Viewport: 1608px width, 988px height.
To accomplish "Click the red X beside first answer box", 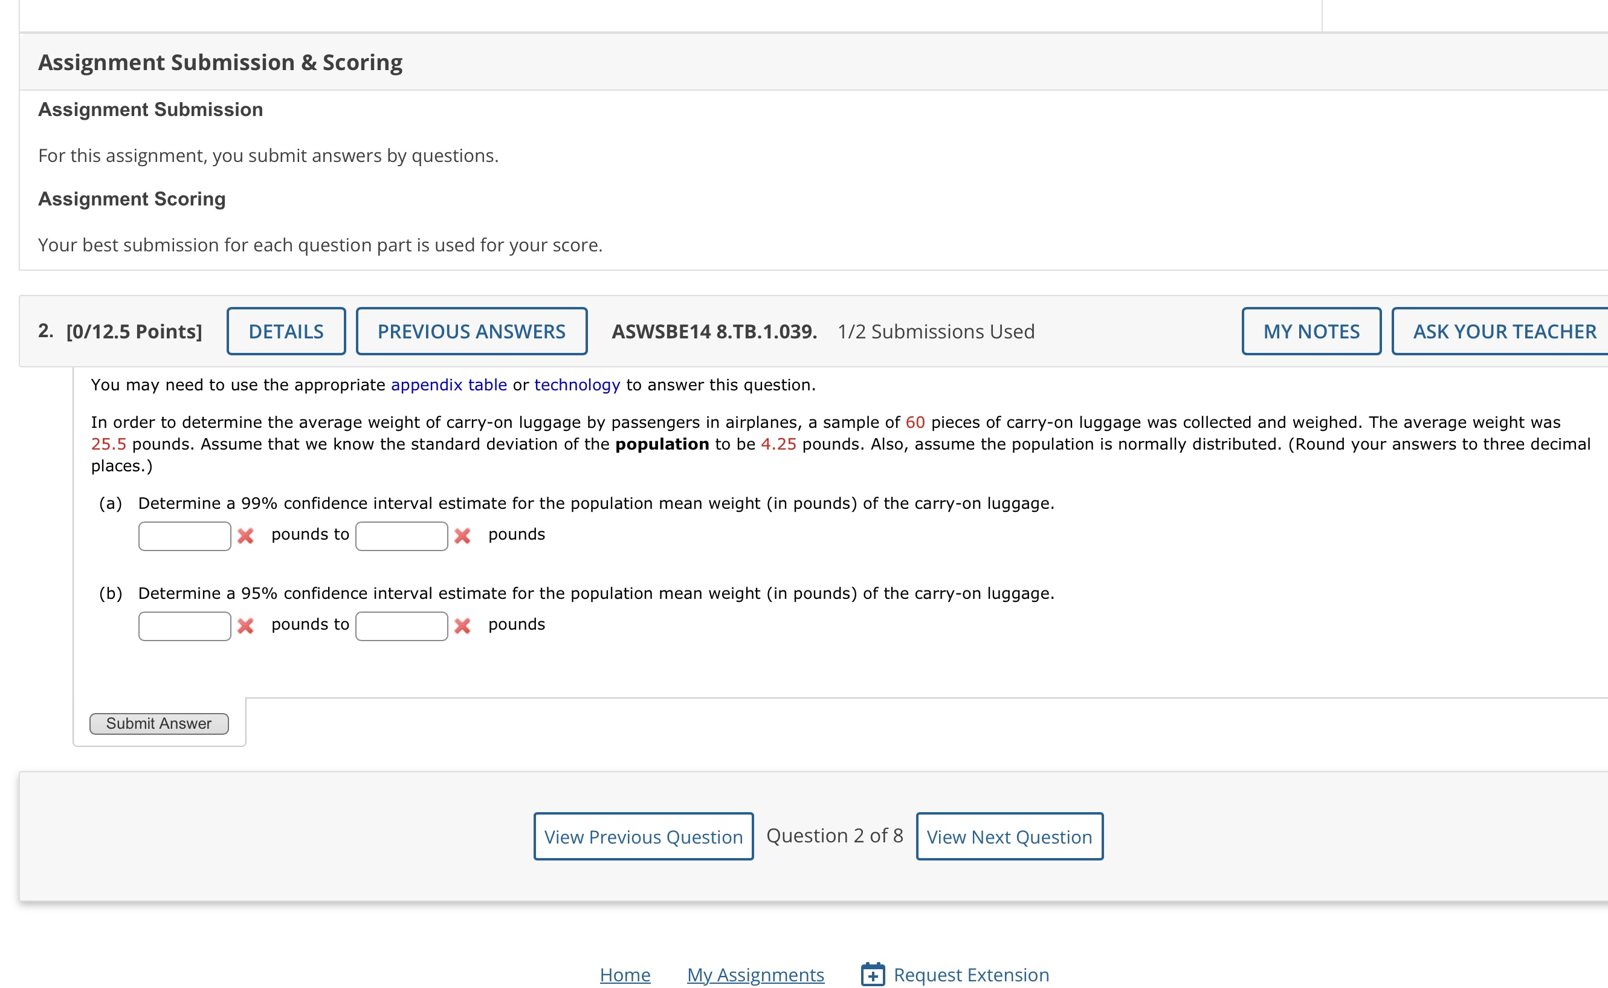I will (x=246, y=535).
